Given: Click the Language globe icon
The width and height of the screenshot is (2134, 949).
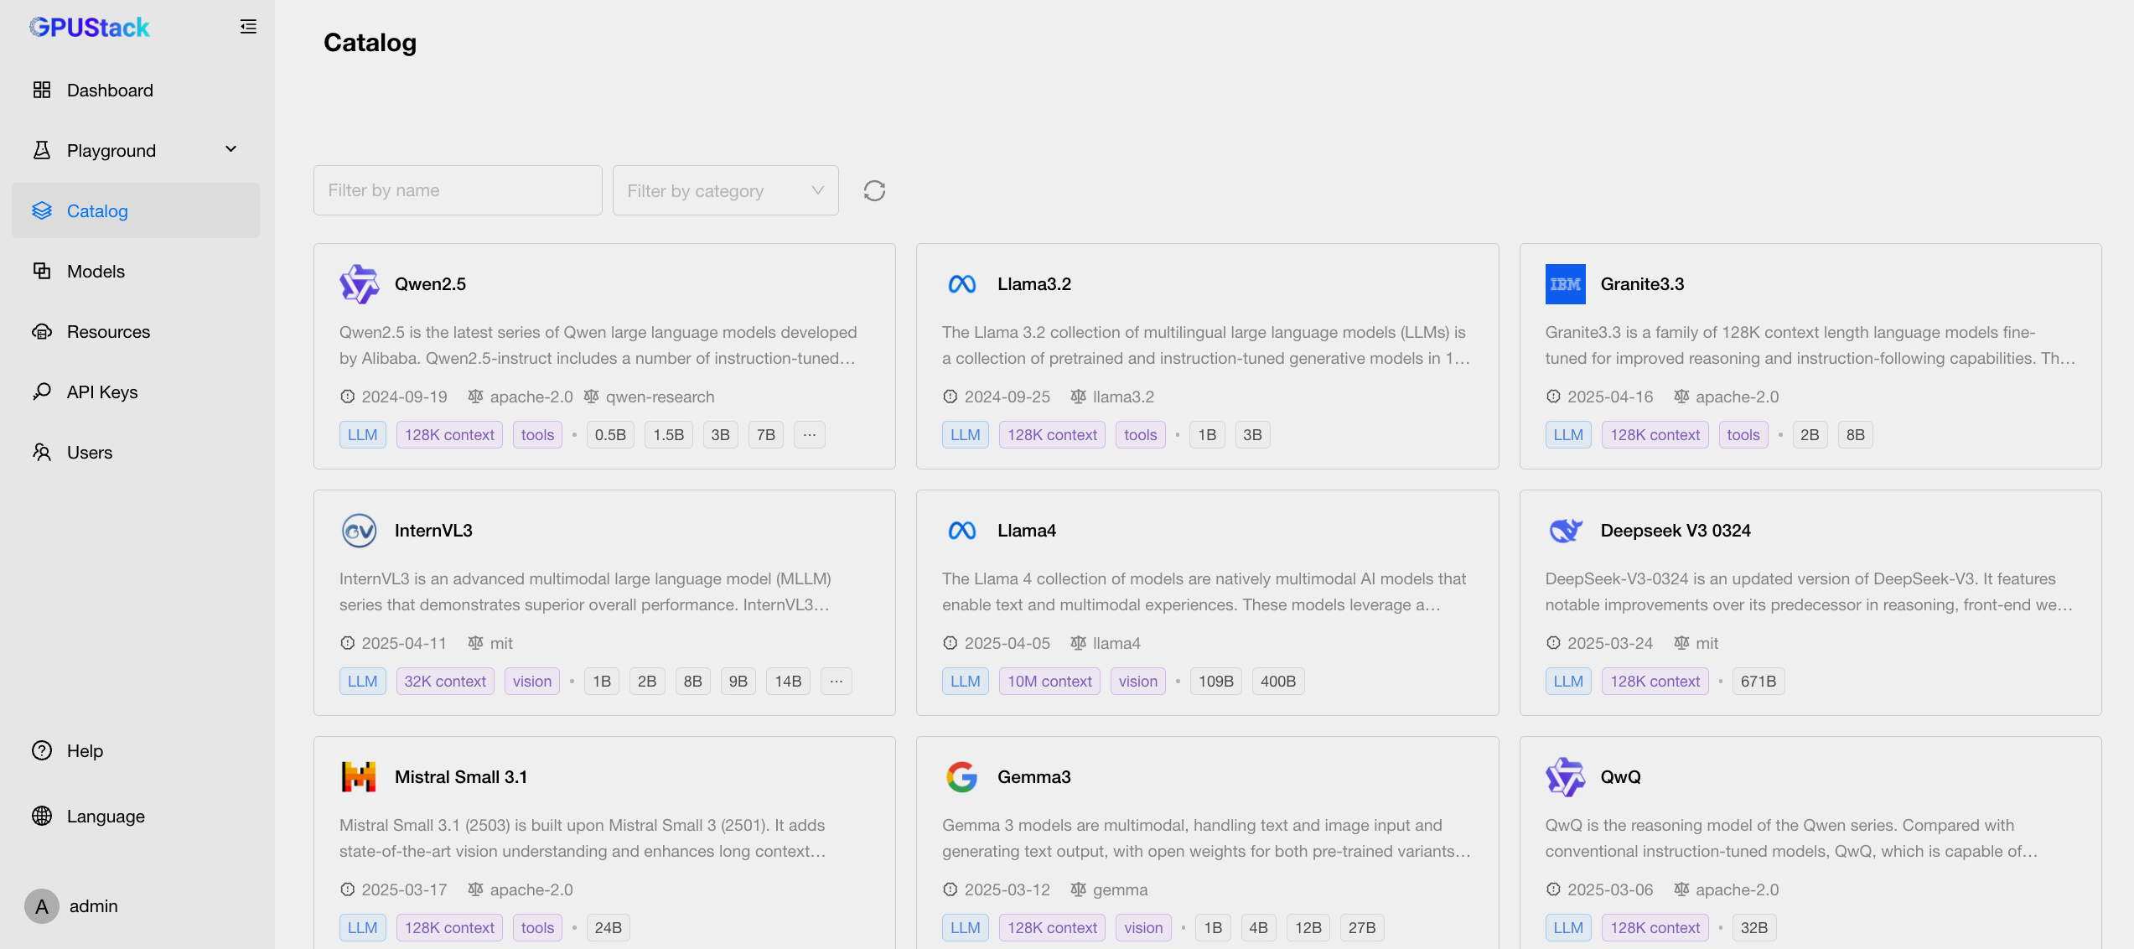Looking at the screenshot, I should pyautogui.click(x=42, y=816).
